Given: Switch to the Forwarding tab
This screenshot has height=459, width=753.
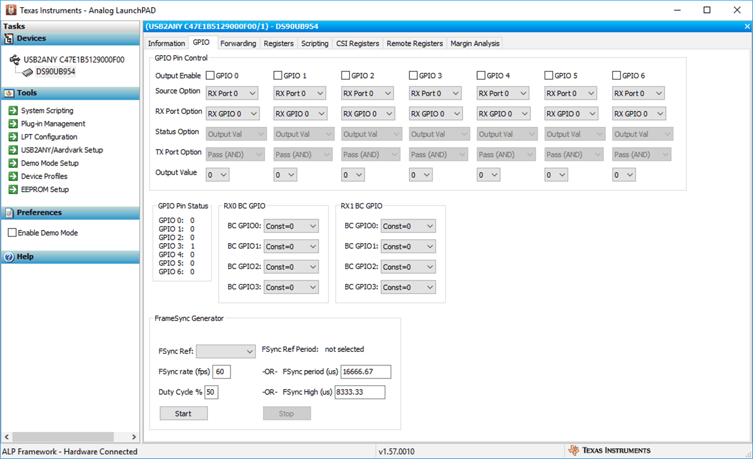Looking at the screenshot, I should pos(238,43).
